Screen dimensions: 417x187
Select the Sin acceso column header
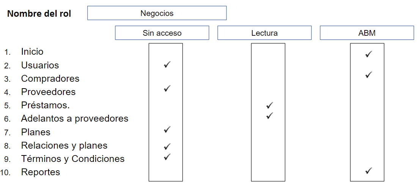coord(162,33)
